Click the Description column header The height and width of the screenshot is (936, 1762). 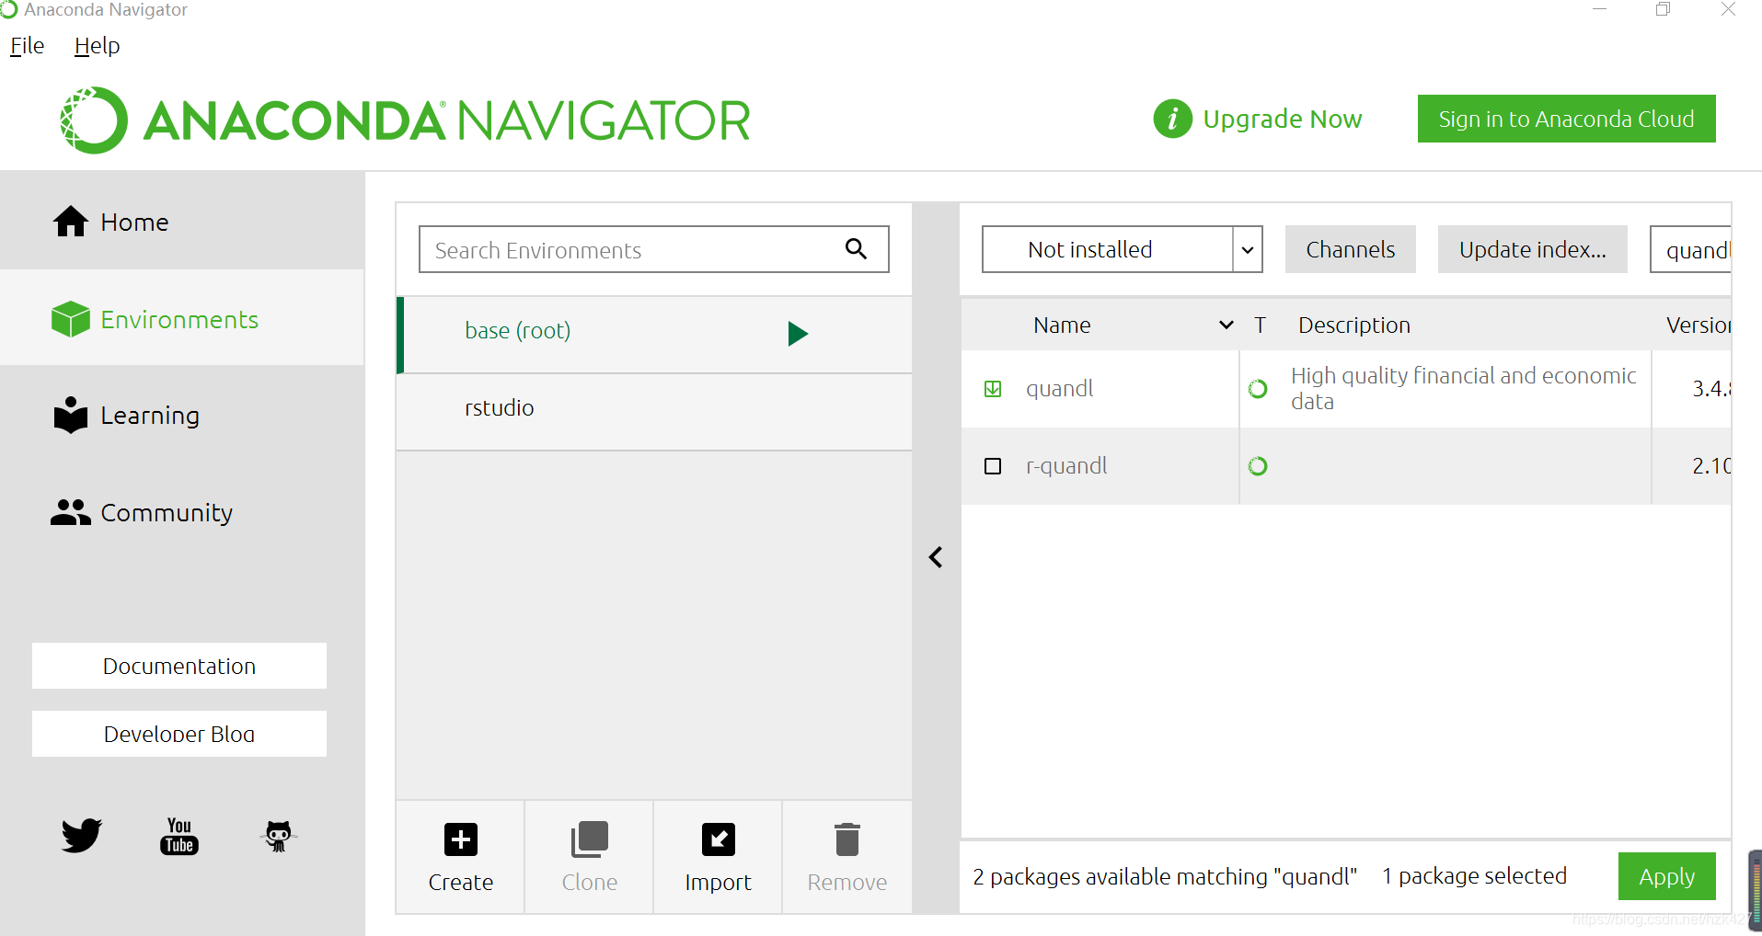pos(1353,325)
